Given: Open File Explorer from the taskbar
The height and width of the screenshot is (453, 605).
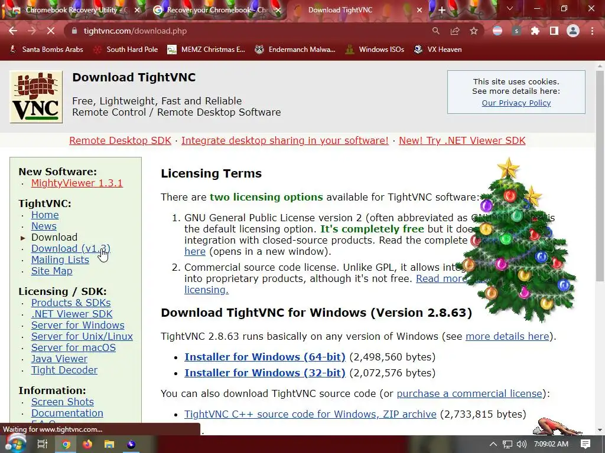Looking at the screenshot, I should pos(109,444).
